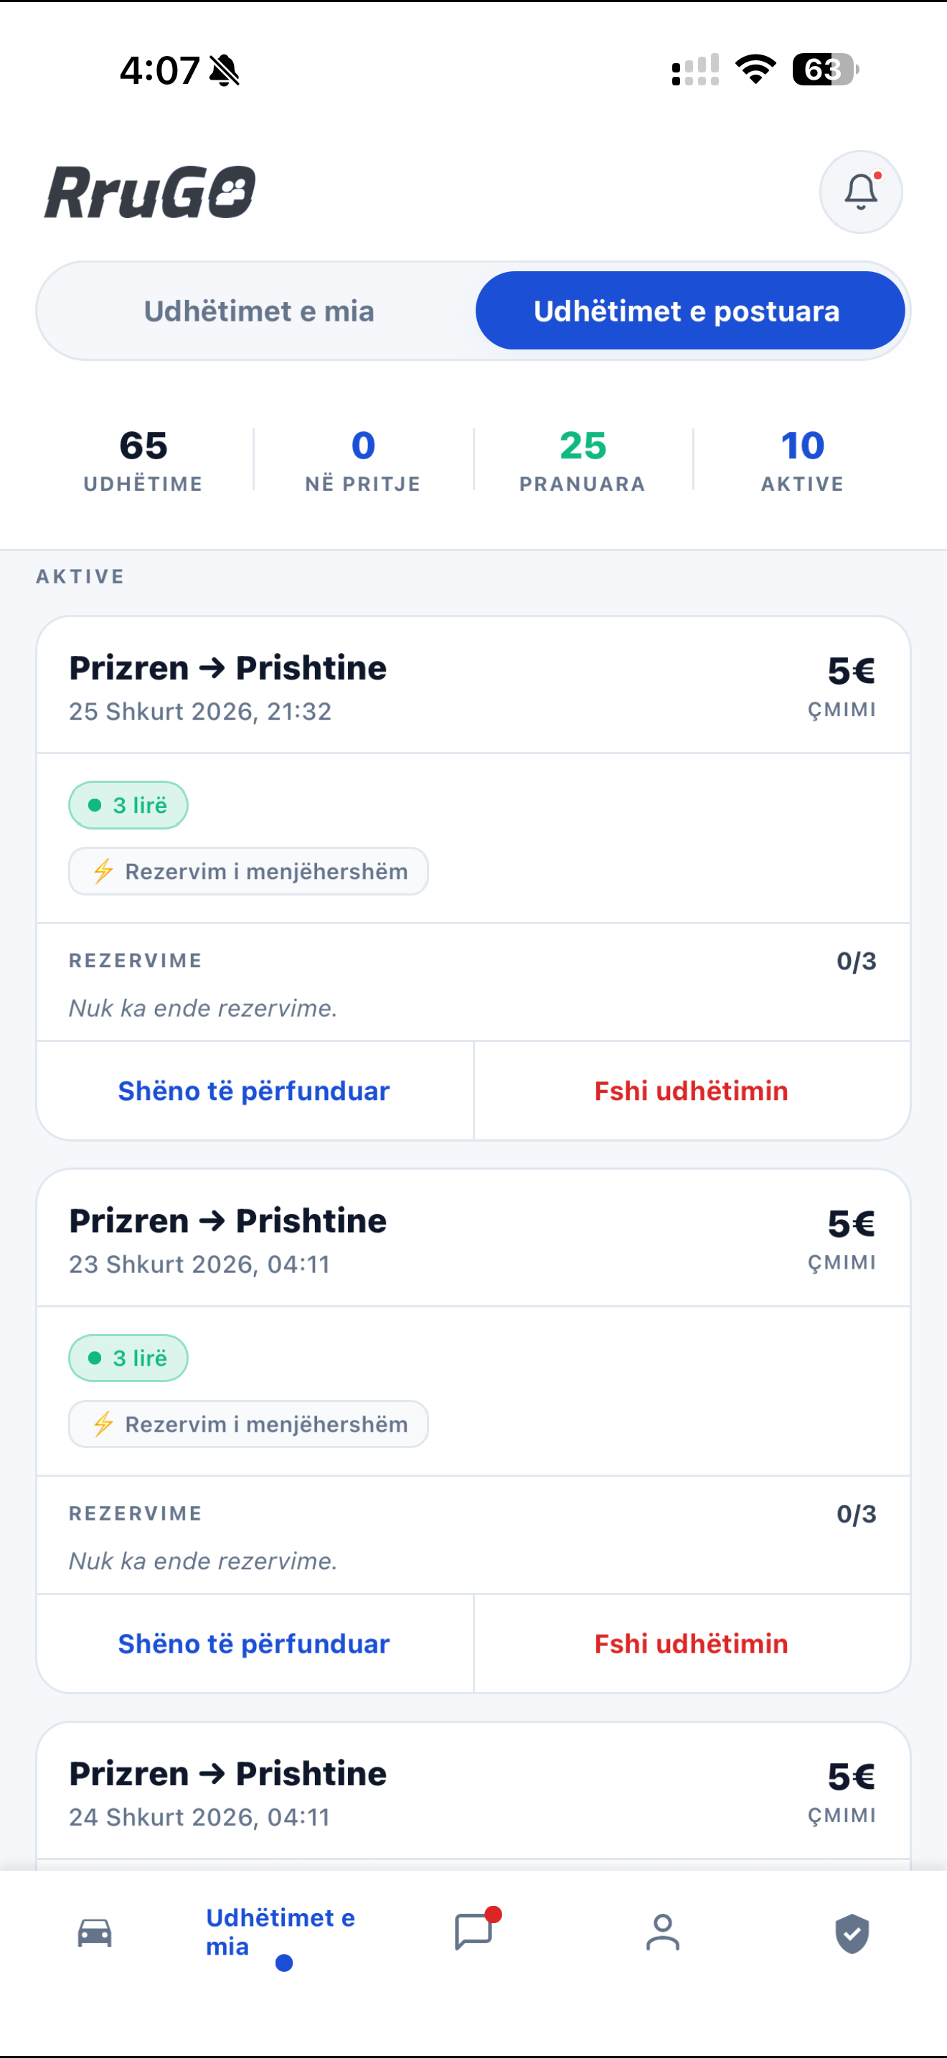Tap the Wi-Fi status icon
This screenshot has height=2058, width=947.
pos(755,70)
